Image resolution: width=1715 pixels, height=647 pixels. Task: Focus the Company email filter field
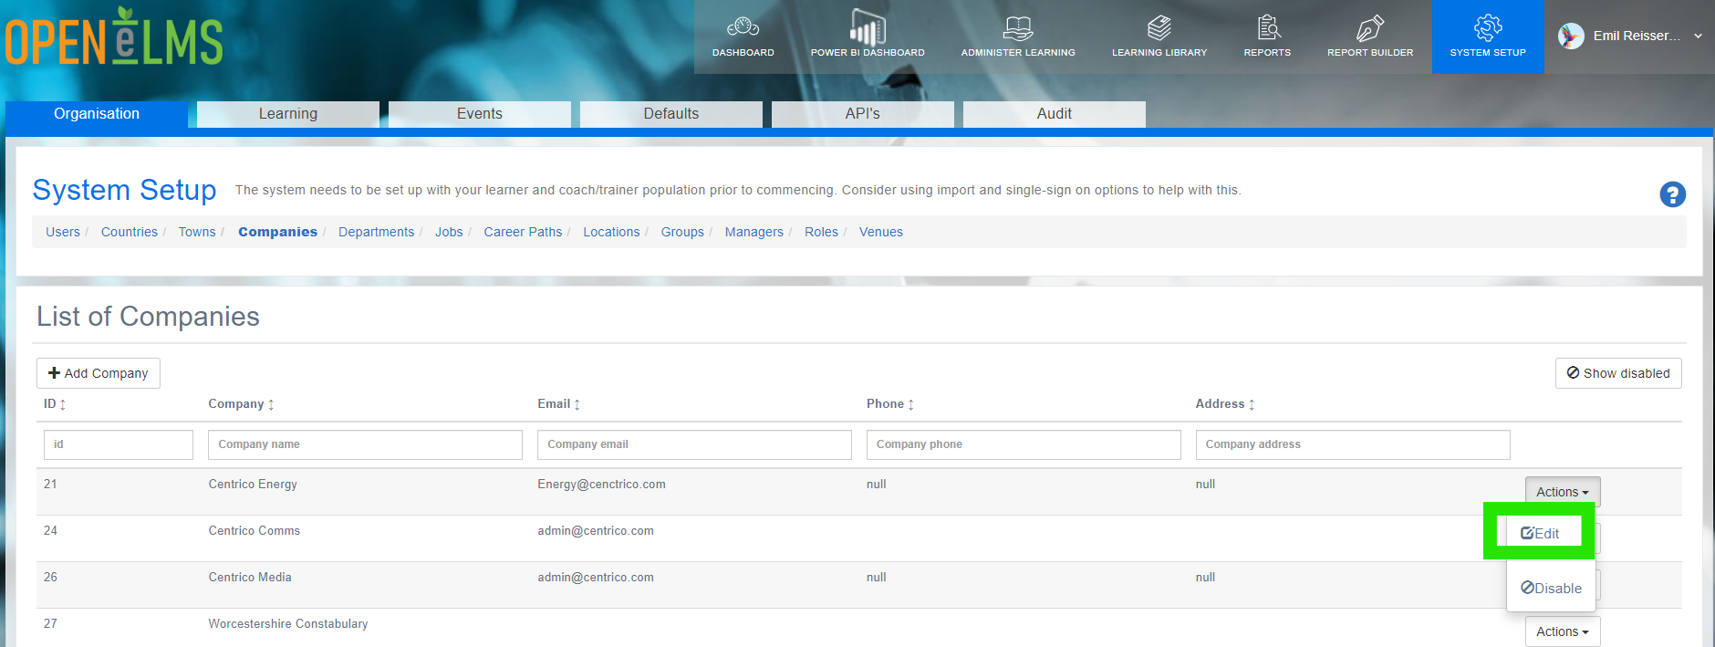[694, 444]
